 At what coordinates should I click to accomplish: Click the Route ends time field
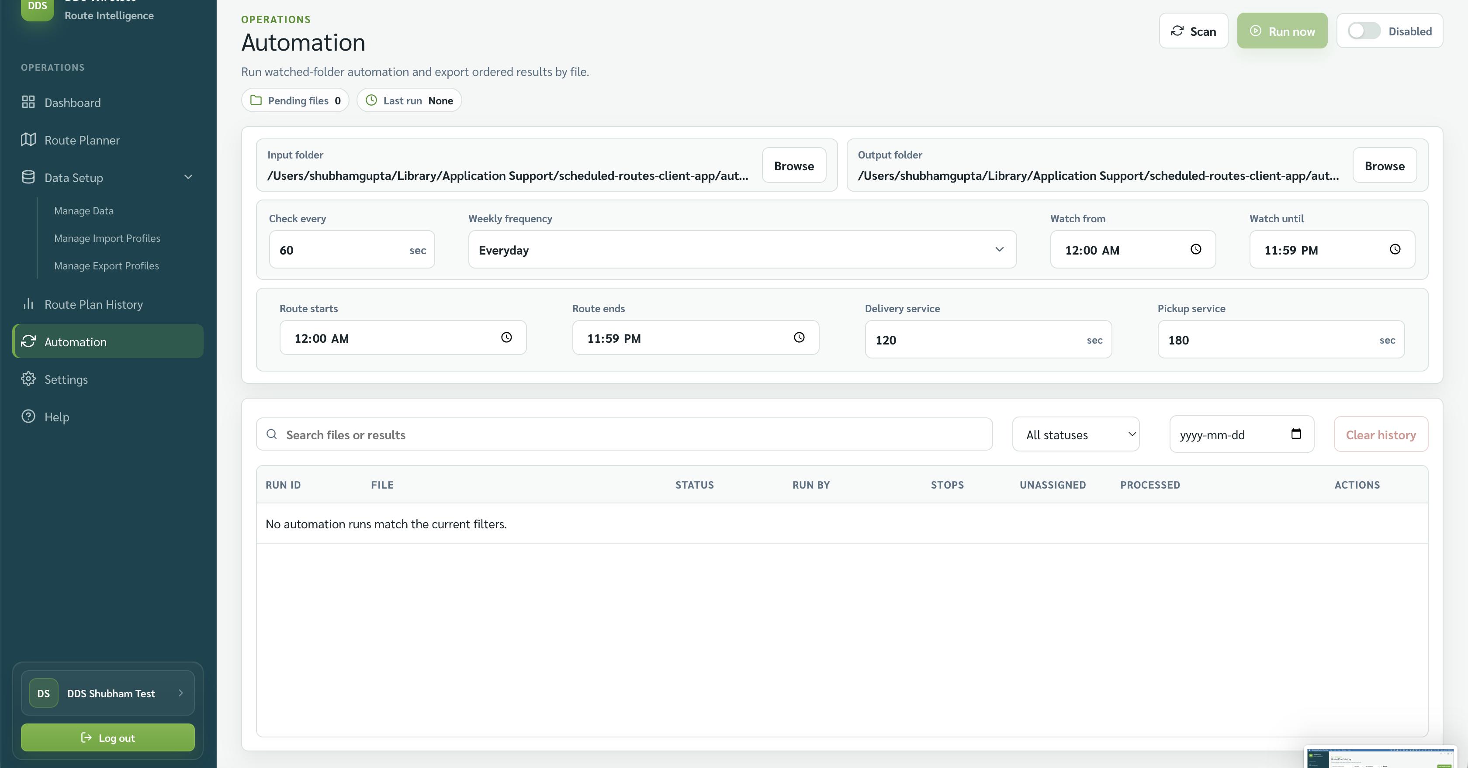pyautogui.click(x=696, y=338)
